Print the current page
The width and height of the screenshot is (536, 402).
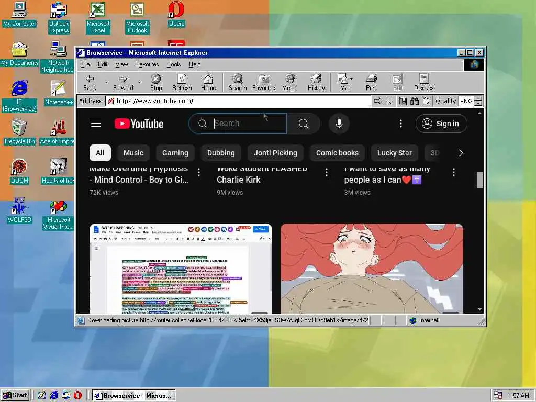click(x=371, y=82)
